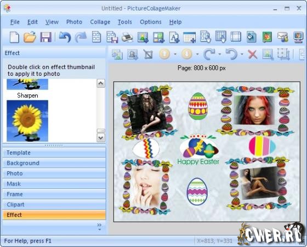Open the grid collage wizard icon
Screen dimensions: 307x247
[x=220, y=36]
